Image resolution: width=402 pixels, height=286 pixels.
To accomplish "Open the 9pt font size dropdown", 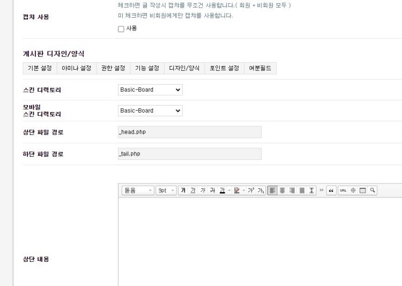I will tap(166, 190).
